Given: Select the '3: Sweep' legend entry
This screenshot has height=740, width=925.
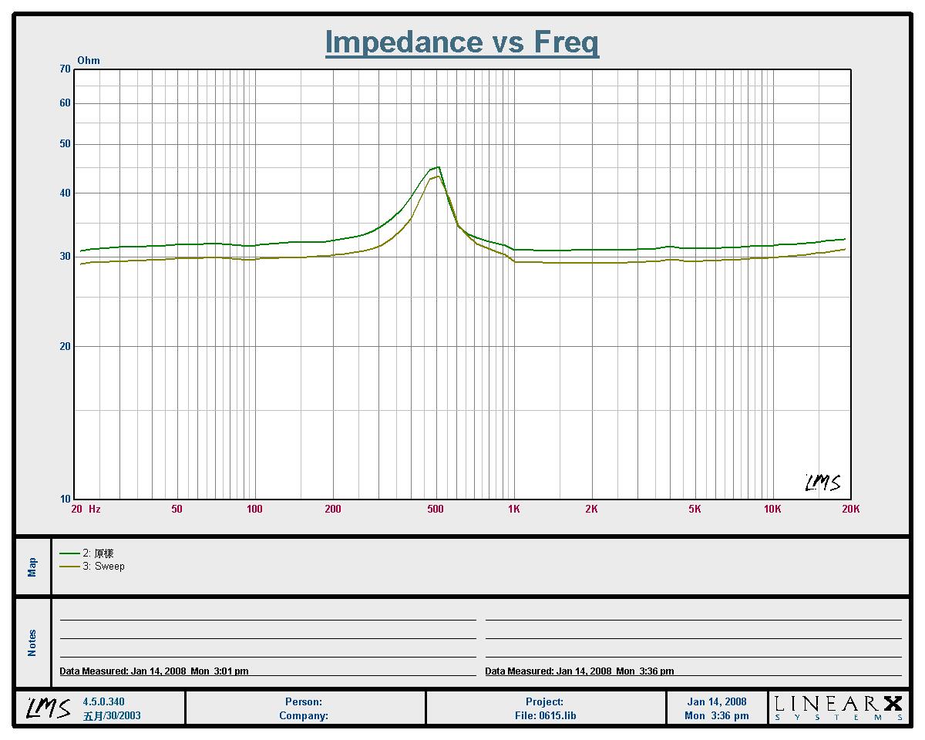Looking at the screenshot, I should (103, 567).
